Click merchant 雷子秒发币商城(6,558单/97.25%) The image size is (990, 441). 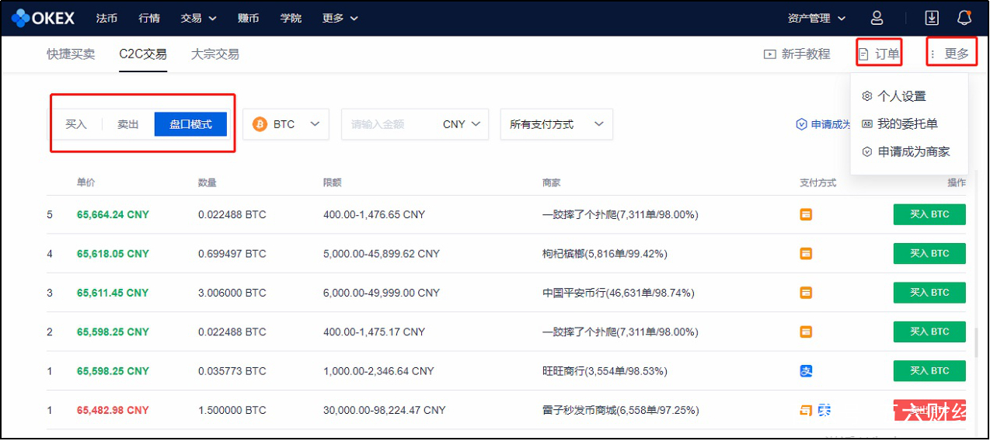[620, 410]
